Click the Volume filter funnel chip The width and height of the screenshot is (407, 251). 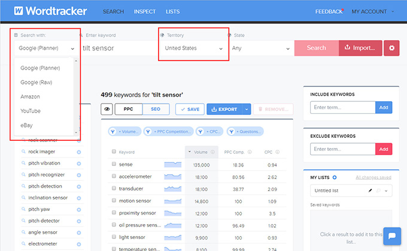pyautogui.click(x=124, y=131)
